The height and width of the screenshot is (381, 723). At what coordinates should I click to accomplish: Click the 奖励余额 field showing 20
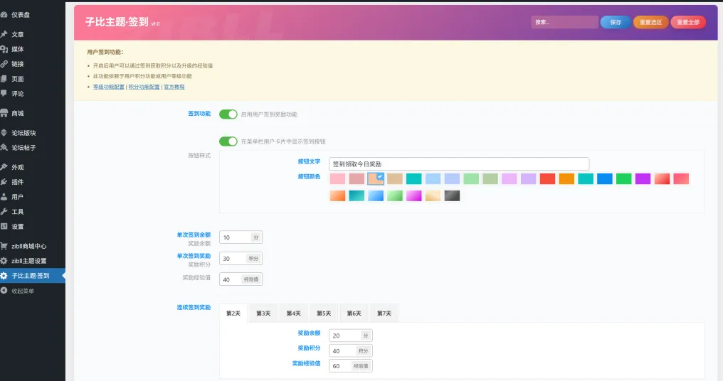pos(350,336)
